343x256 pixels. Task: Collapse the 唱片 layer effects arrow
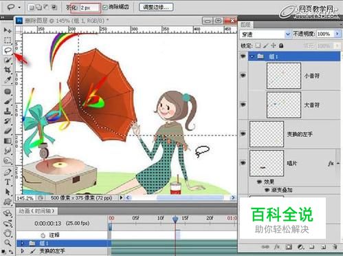(x=338, y=164)
